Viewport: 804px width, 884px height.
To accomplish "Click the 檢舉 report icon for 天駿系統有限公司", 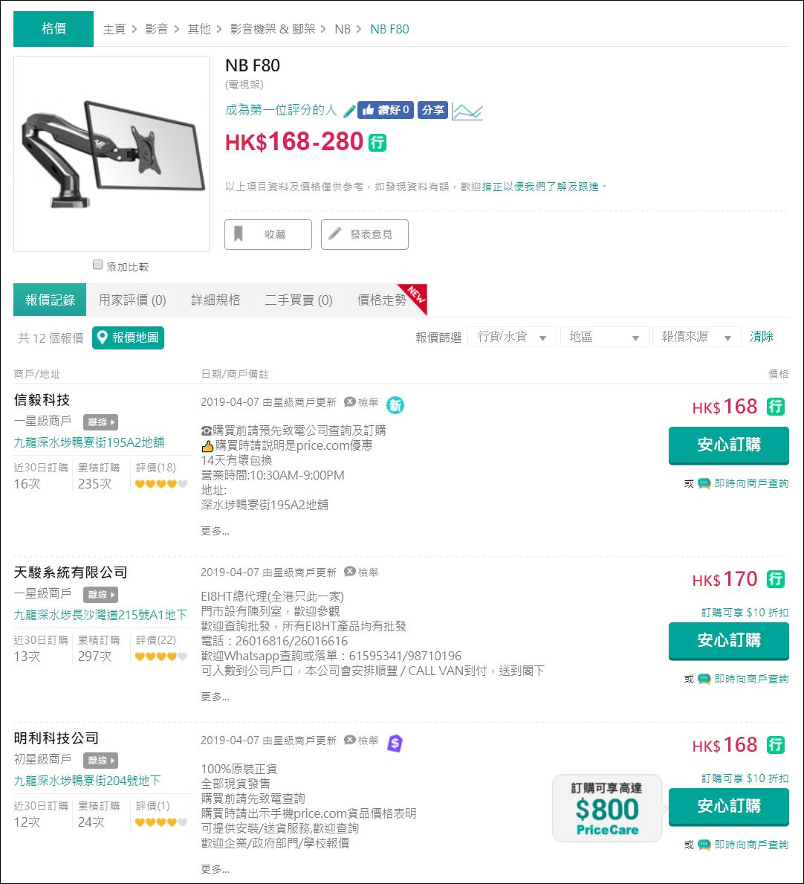I will coord(350,572).
